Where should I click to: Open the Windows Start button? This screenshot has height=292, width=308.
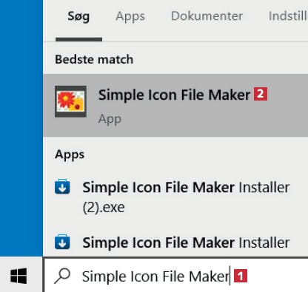pos(19,276)
